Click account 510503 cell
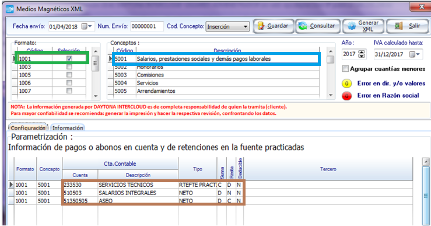Image resolution: width=431 pixels, height=226 pixels. tap(80, 193)
